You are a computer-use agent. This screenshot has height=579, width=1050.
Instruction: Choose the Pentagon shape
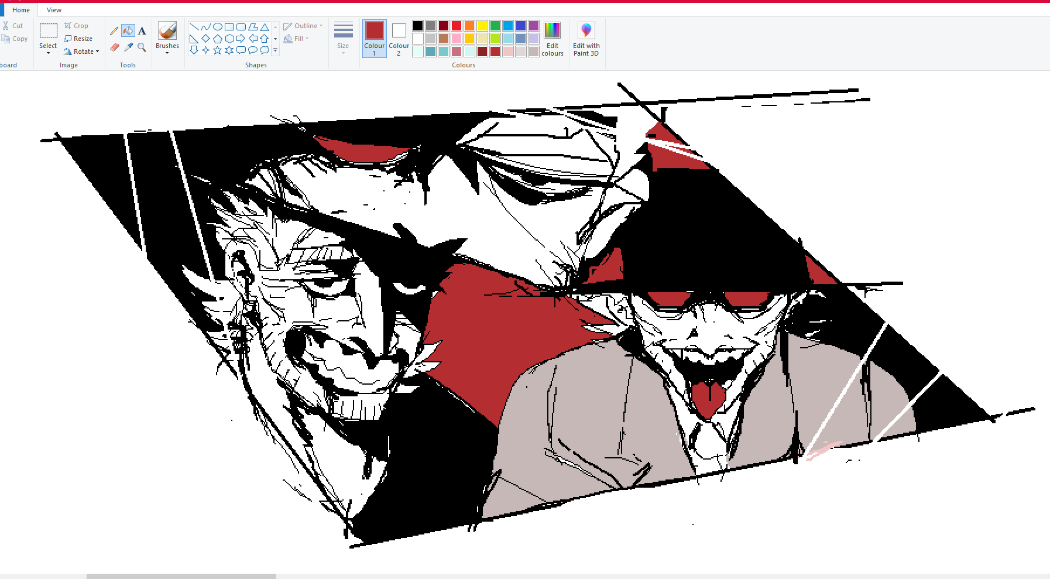pos(217,39)
